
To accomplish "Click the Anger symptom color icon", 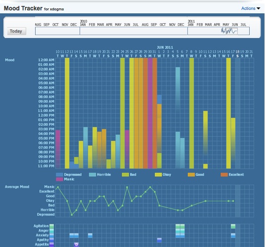I will pos(51,231).
